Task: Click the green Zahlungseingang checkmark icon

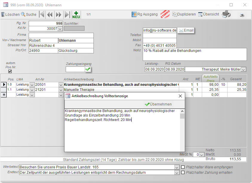Action: [88, 69]
